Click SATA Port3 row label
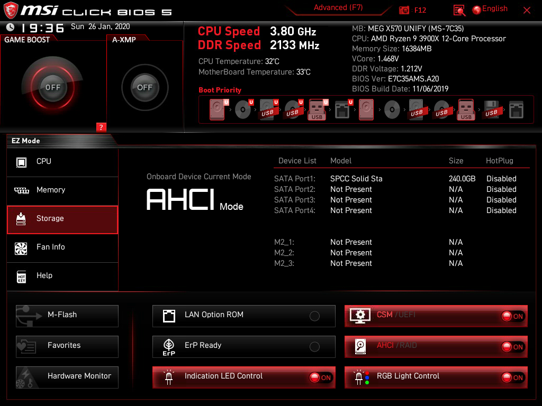The image size is (542, 406). 294,200
